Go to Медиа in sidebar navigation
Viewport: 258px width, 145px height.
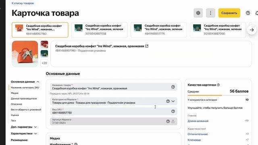pyautogui.click(x=15, y=93)
